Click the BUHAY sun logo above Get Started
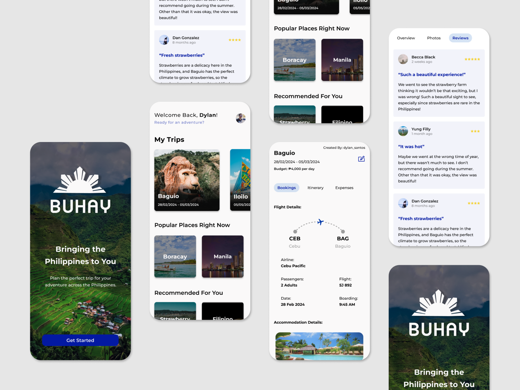Screen dimensions: 520x390 coord(80,180)
